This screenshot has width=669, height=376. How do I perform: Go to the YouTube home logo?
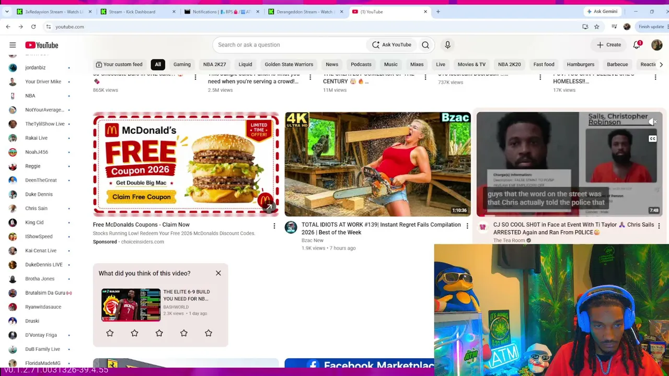(x=42, y=45)
